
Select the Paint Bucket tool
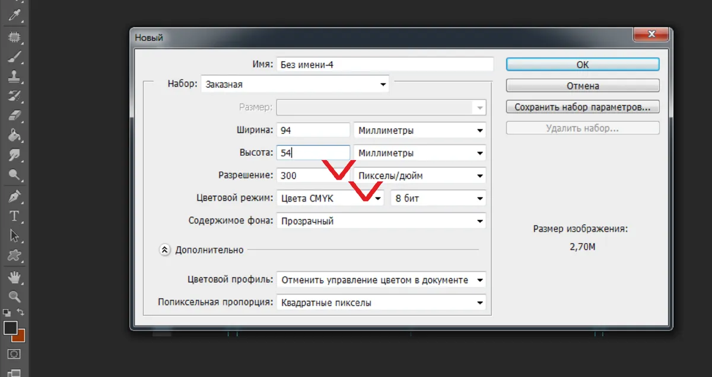14,135
